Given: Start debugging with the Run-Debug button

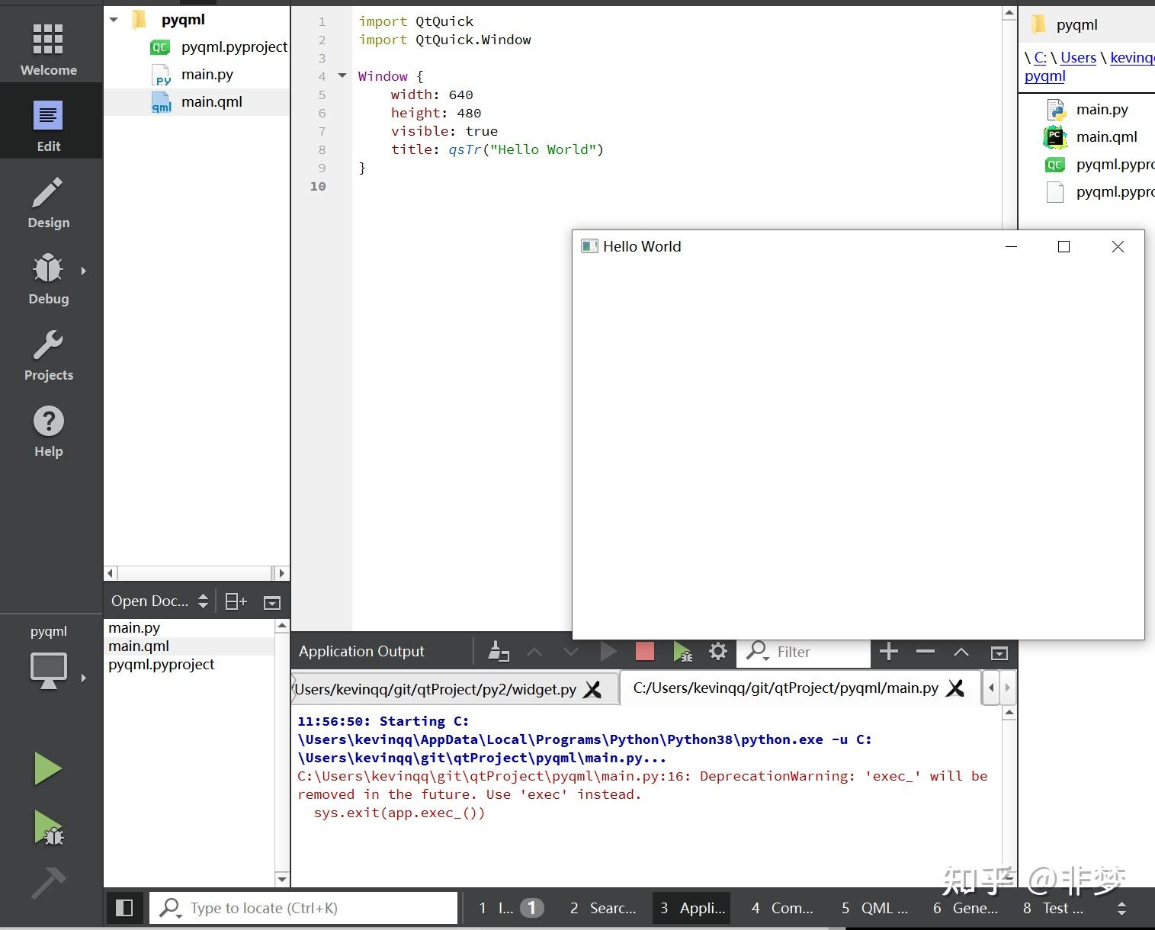Looking at the screenshot, I should point(49,828).
